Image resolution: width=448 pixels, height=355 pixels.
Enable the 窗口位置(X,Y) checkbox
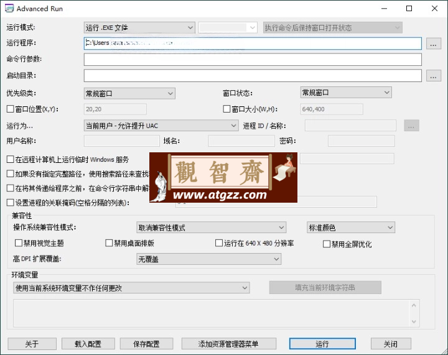(11, 109)
